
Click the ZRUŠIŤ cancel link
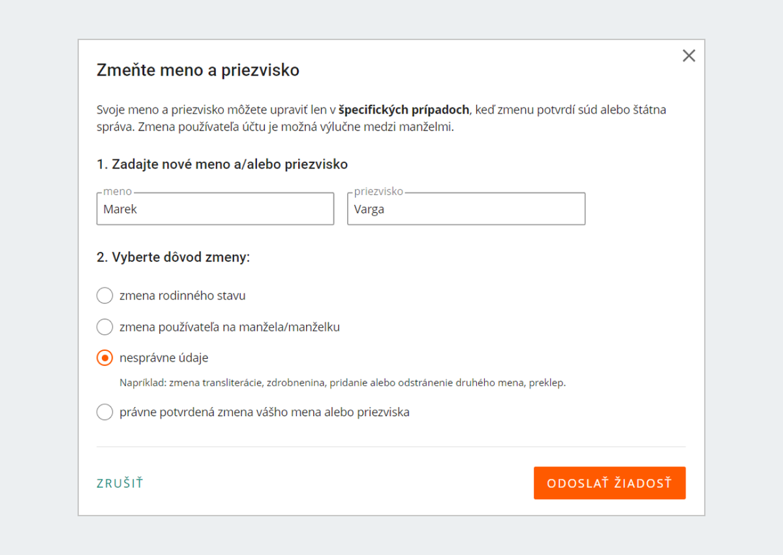[120, 483]
